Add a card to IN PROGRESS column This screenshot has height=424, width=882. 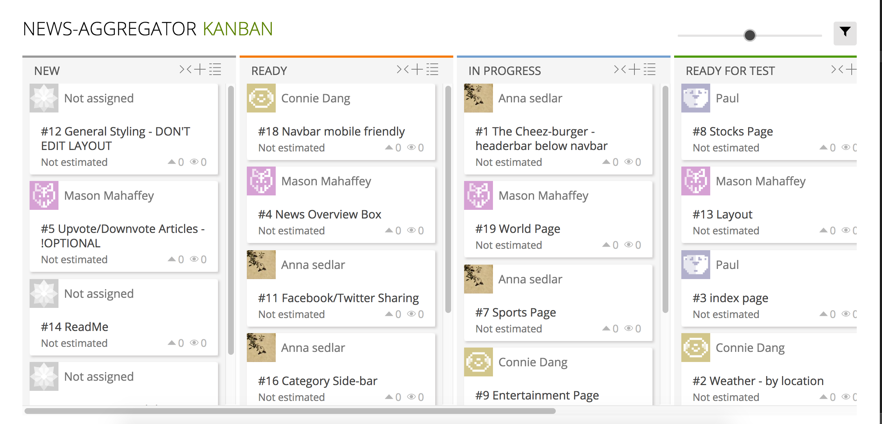pos(634,69)
